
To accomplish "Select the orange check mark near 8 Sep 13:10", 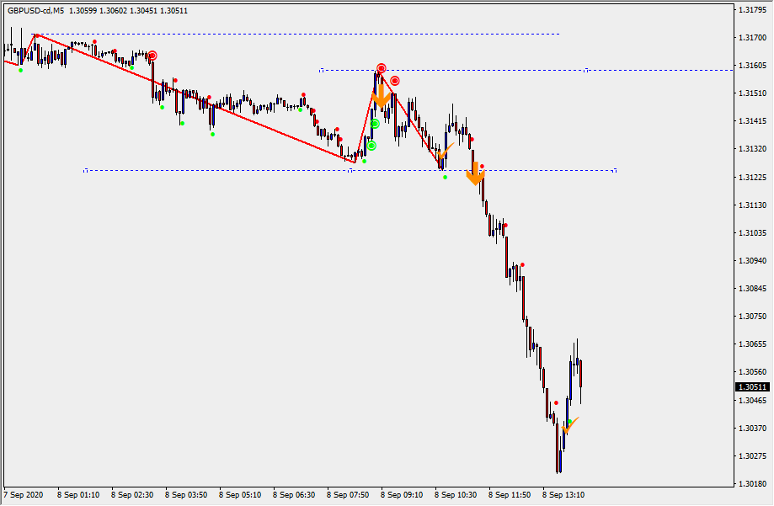I will (570, 425).
